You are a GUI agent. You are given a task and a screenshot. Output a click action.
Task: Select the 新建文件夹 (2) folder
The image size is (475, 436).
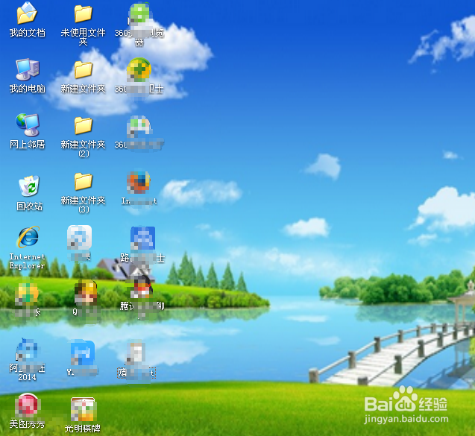pos(83,137)
